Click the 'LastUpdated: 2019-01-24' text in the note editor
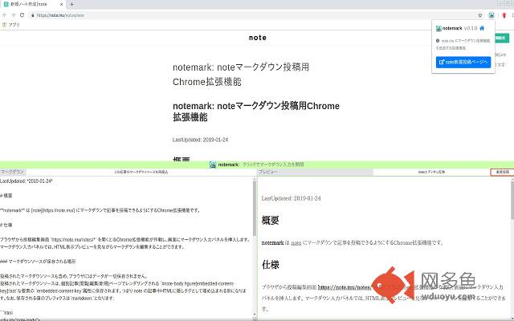The width and height of the screenshot is (514, 321). [x=200, y=140]
